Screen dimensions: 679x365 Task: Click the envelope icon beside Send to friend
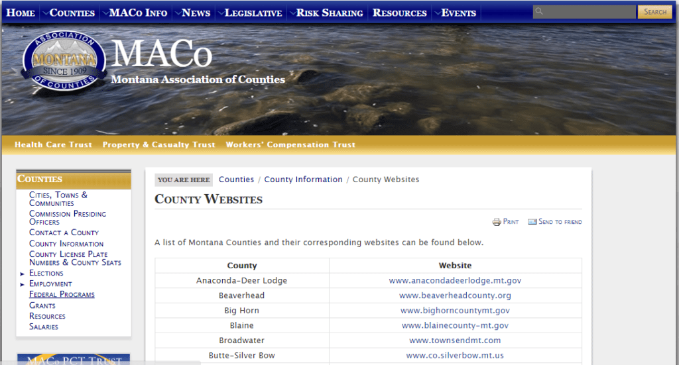click(x=532, y=222)
